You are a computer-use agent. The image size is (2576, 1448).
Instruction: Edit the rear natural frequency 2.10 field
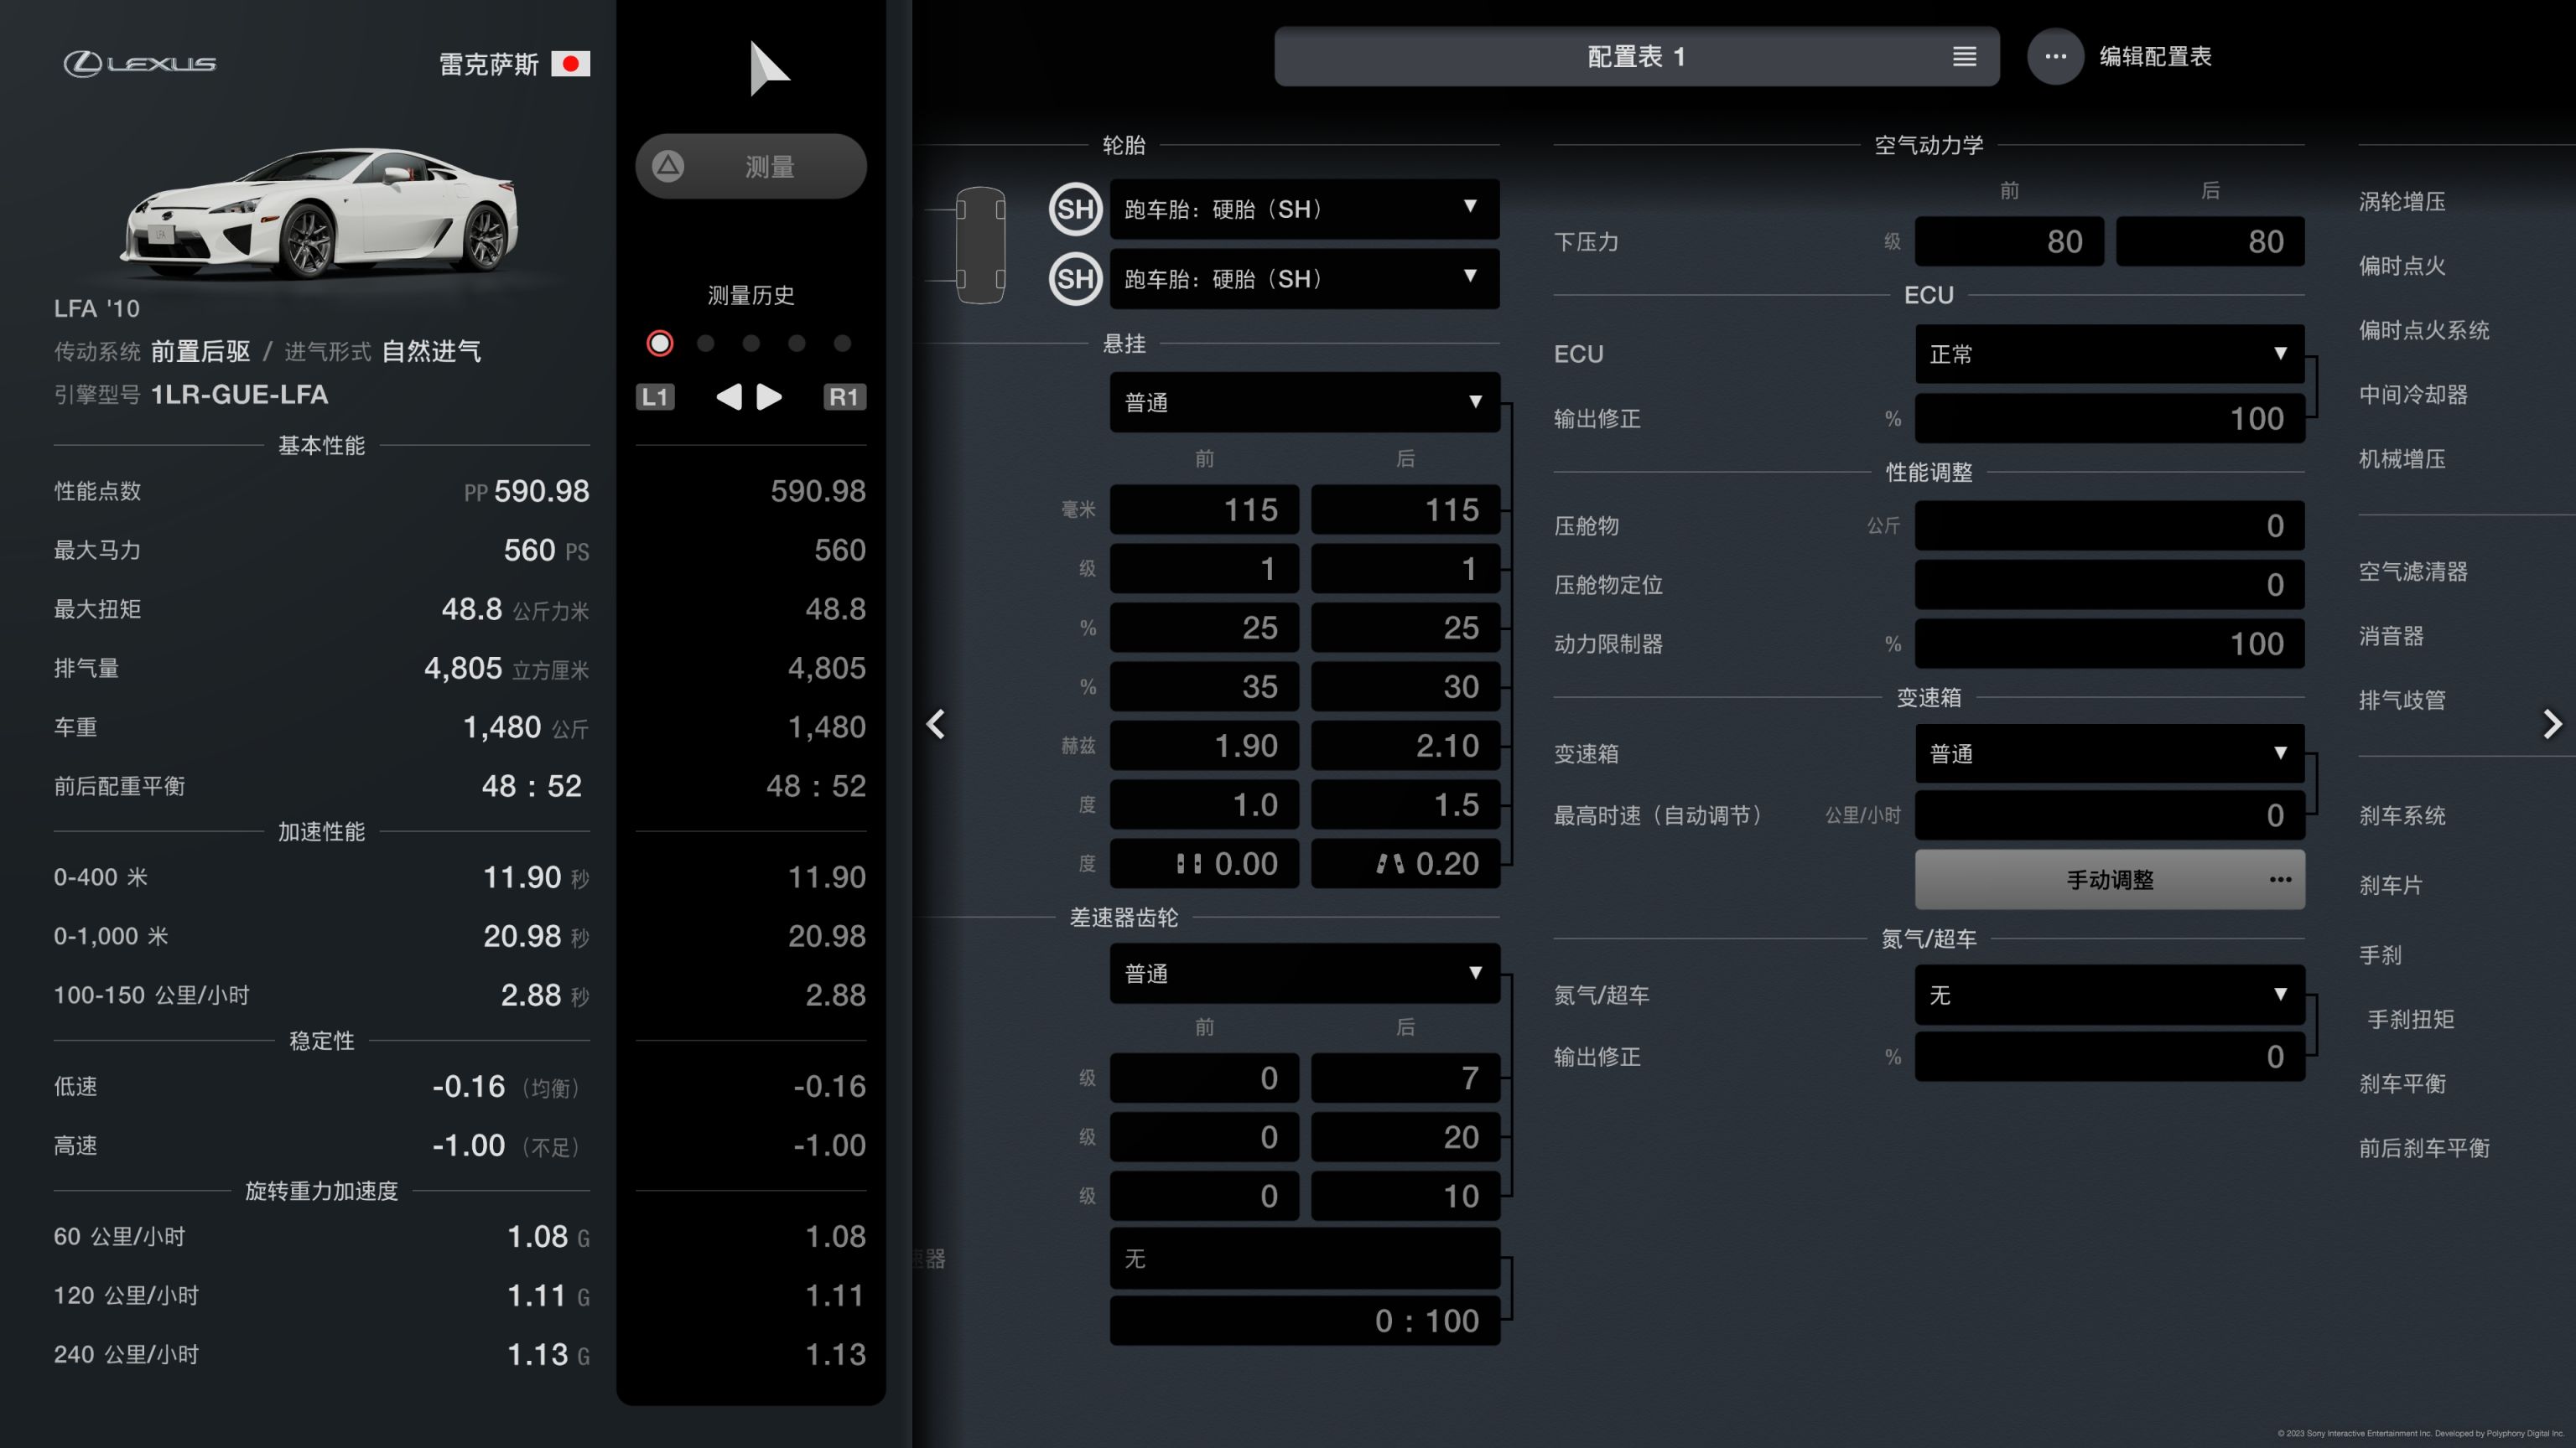[1405, 746]
